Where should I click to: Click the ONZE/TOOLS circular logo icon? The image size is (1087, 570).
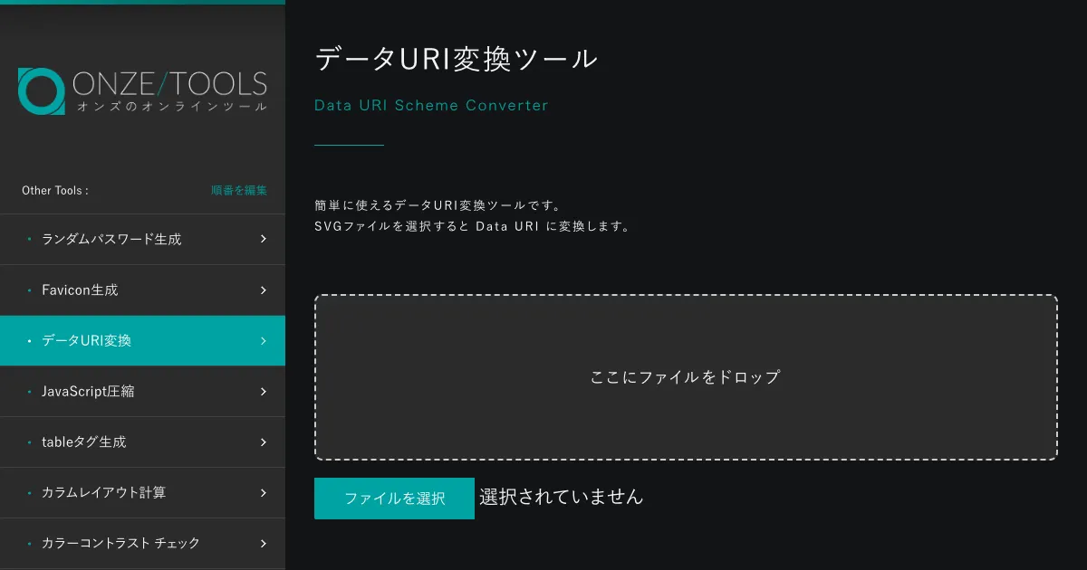(41, 91)
